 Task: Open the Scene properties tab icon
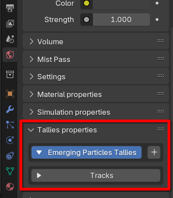(10, 39)
